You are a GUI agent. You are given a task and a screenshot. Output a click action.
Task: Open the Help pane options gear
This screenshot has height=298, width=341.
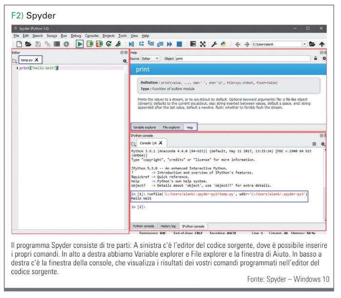324,58
